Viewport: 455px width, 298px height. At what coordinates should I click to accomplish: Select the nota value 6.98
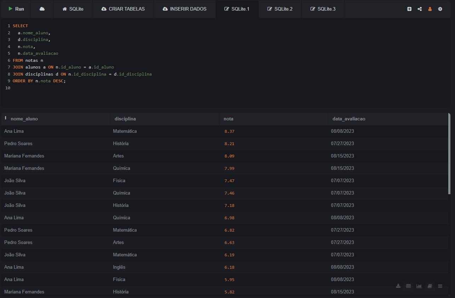point(229,218)
